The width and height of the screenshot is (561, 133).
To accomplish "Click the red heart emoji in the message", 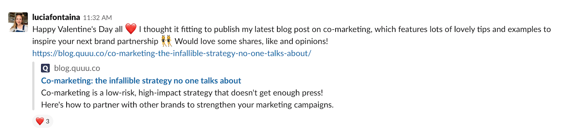I will 131,29.
